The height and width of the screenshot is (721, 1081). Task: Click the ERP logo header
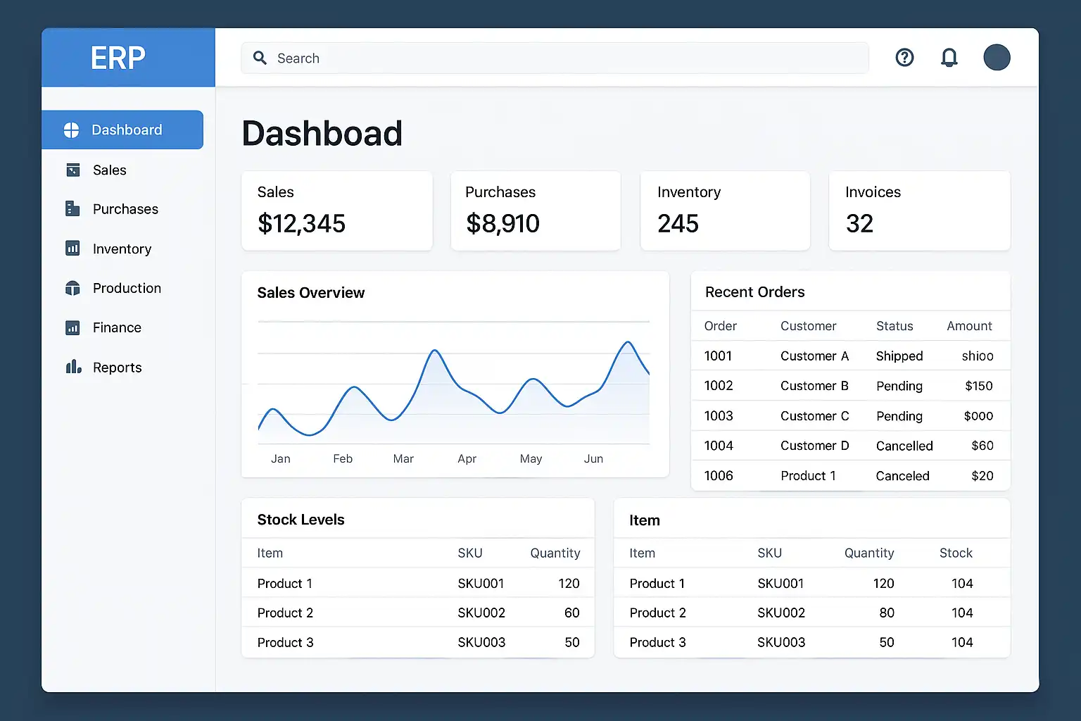[118, 58]
